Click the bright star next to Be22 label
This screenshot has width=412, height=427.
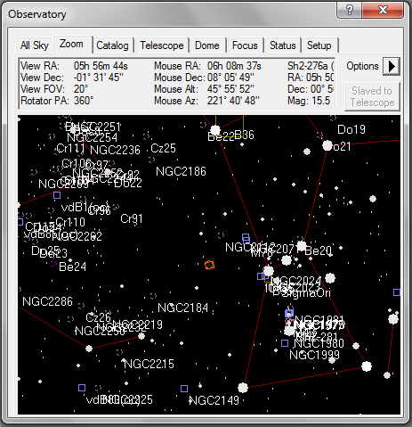point(215,130)
